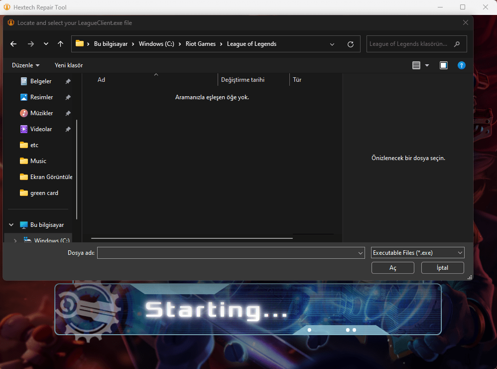Click the sidebar vertical scrollbar
The image size is (497, 369).
pyautogui.click(x=77, y=170)
